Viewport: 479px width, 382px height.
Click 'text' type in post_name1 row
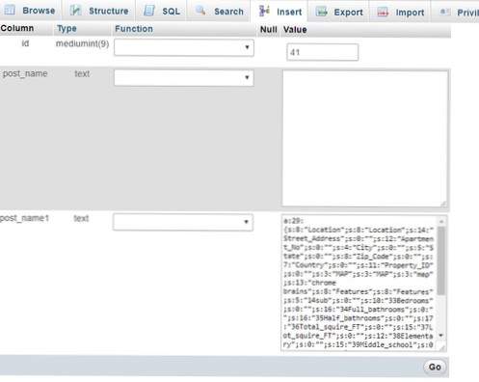coord(81,218)
